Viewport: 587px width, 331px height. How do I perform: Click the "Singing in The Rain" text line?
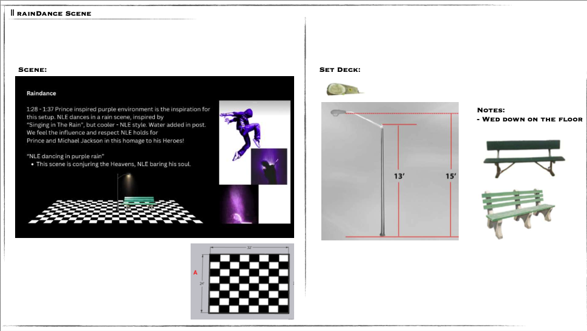(x=116, y=125)
